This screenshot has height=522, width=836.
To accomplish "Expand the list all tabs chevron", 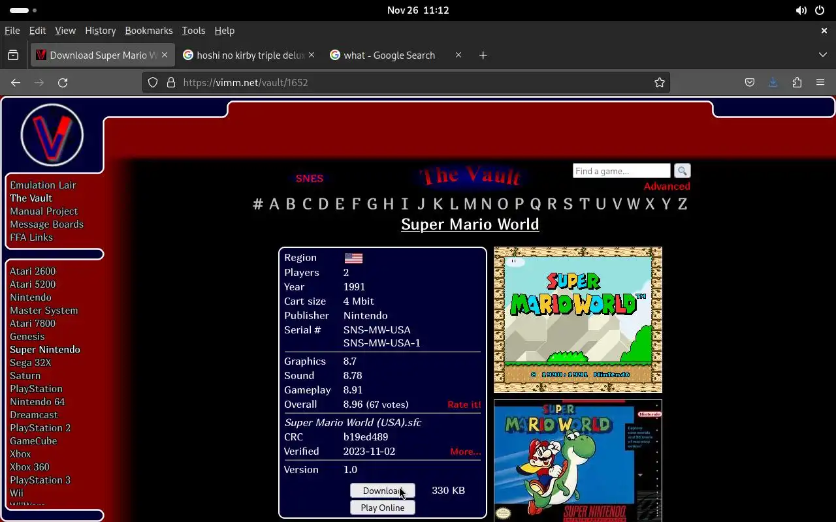I will (x=823, y=55).
